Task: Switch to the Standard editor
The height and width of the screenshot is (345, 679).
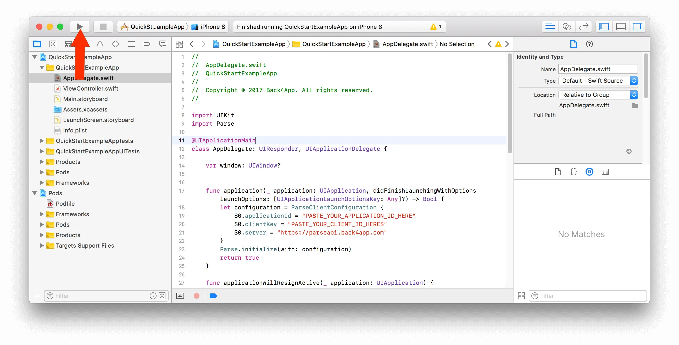Action: (550, 27)
